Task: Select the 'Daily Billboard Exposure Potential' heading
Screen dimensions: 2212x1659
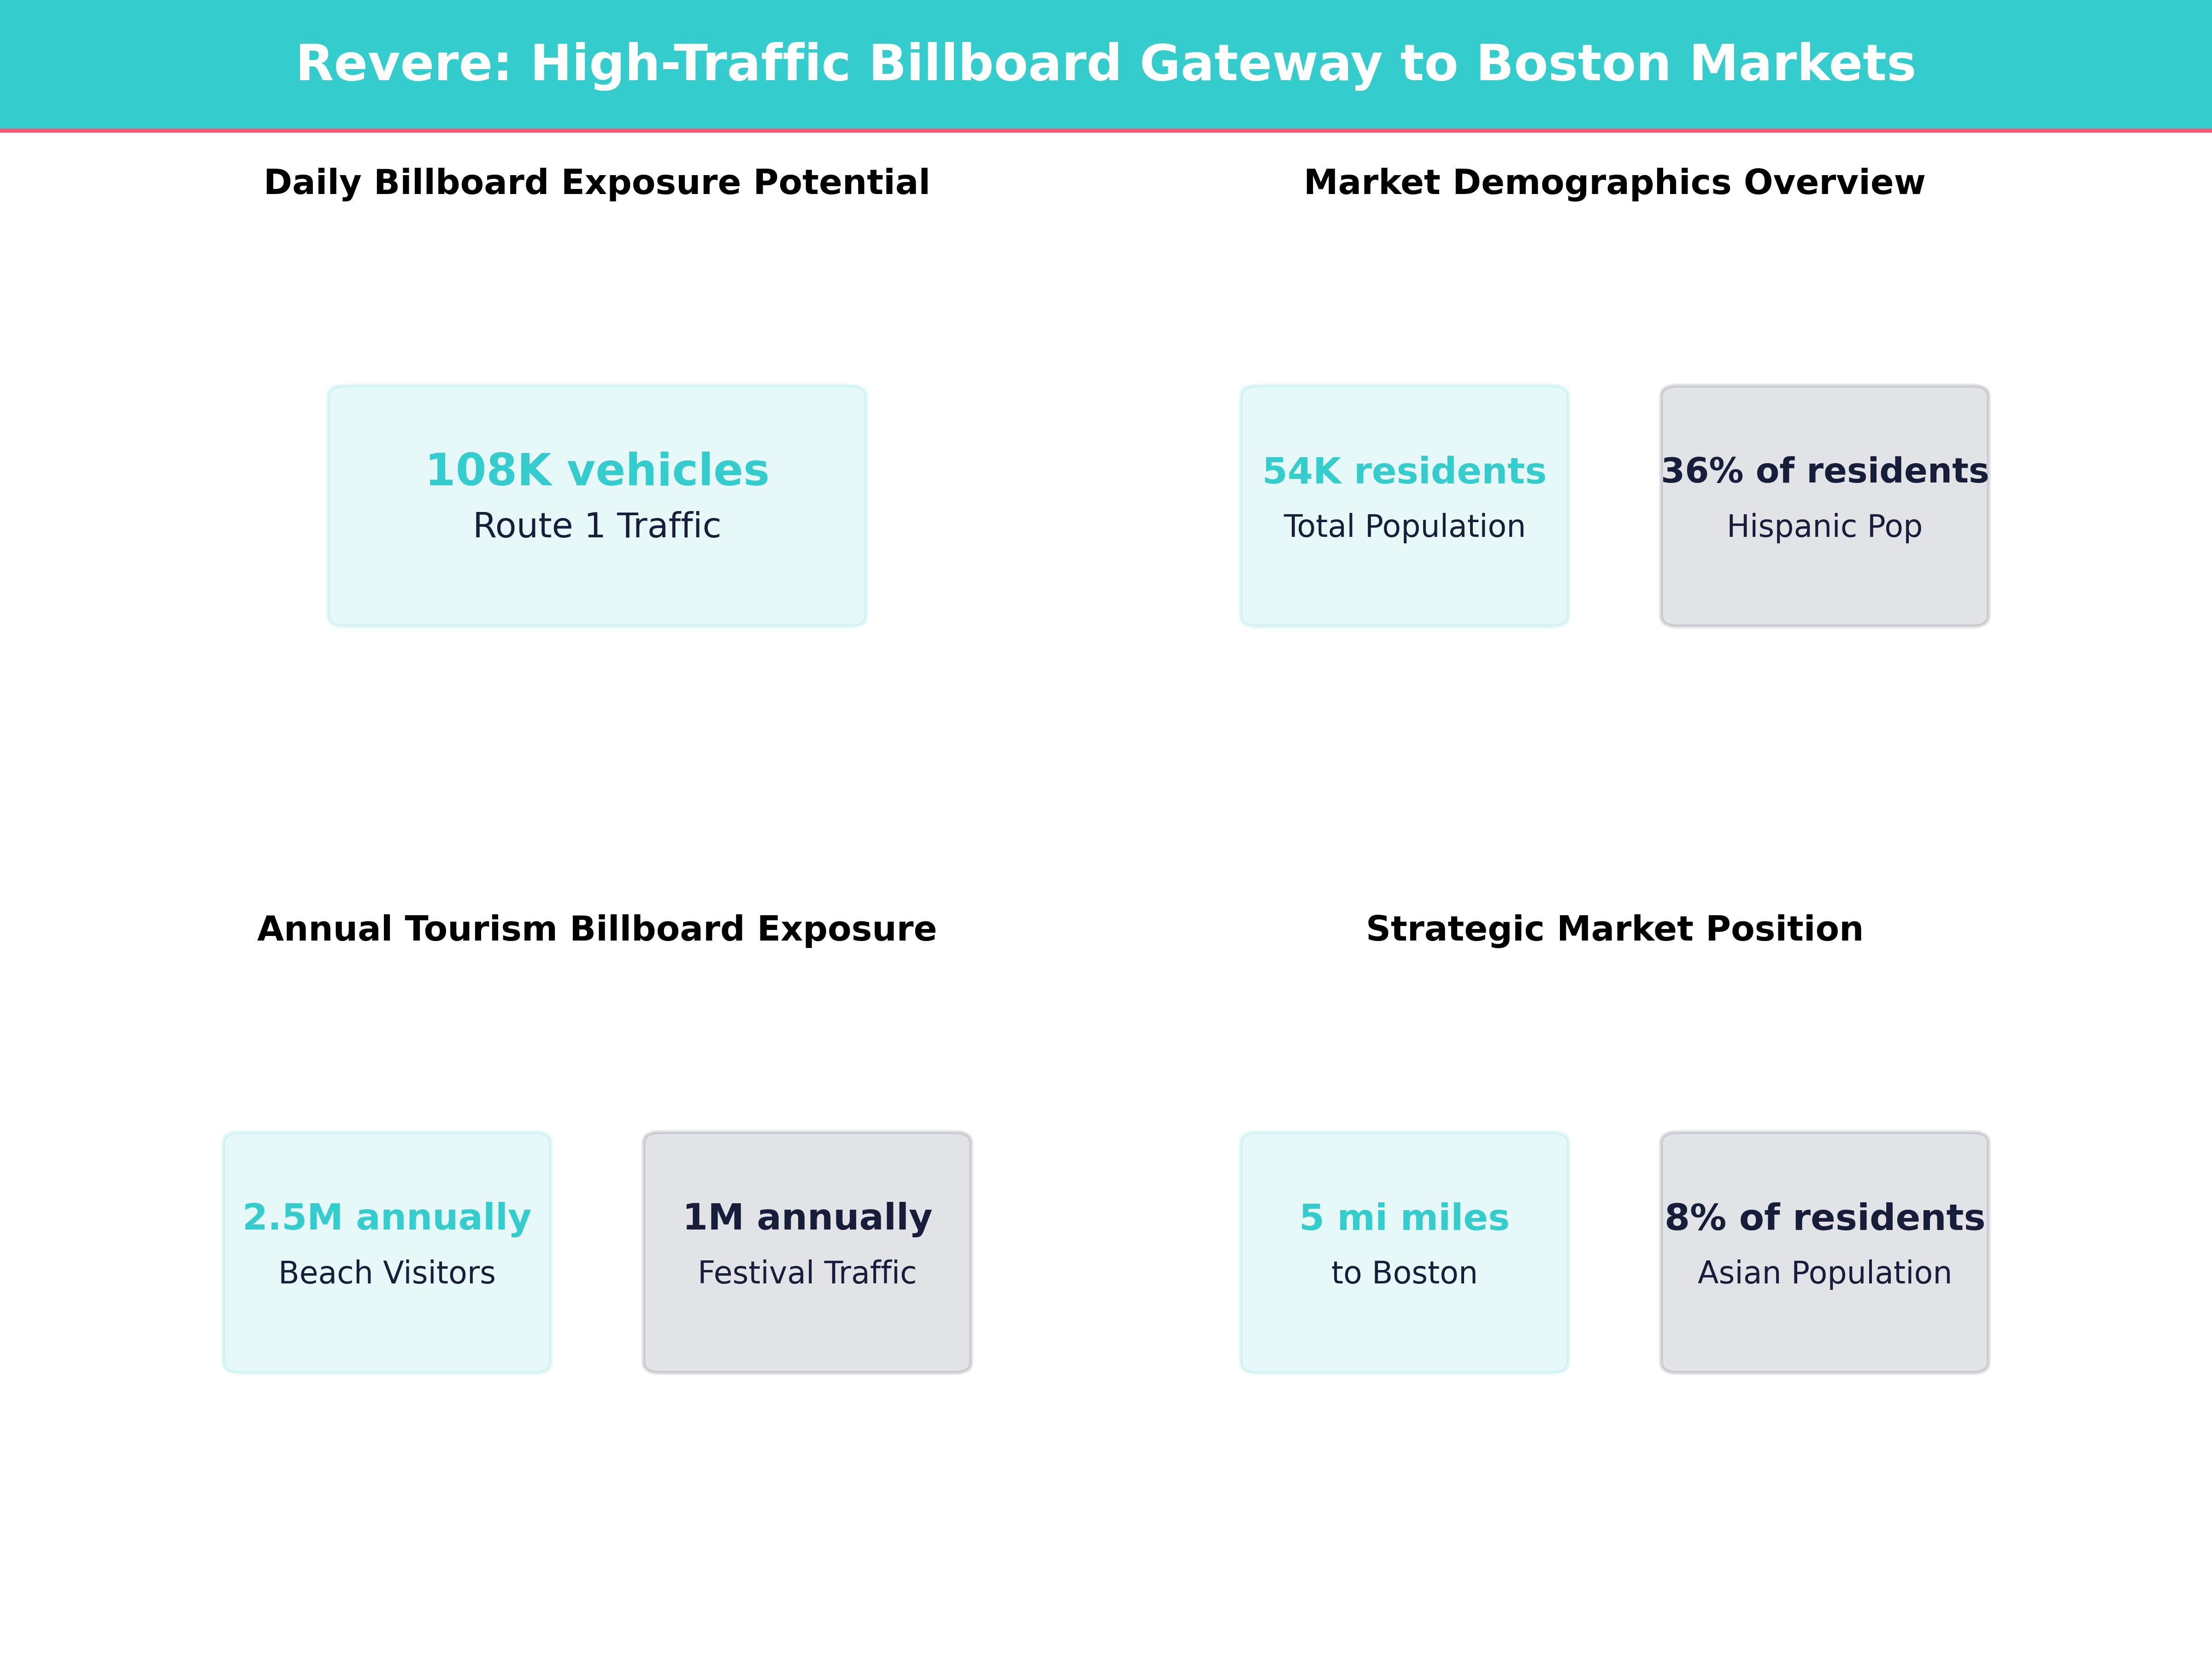Action: [x=597, y=183]
